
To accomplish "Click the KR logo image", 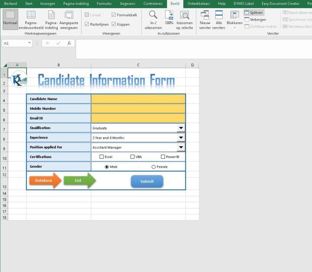I will (19, 79).
